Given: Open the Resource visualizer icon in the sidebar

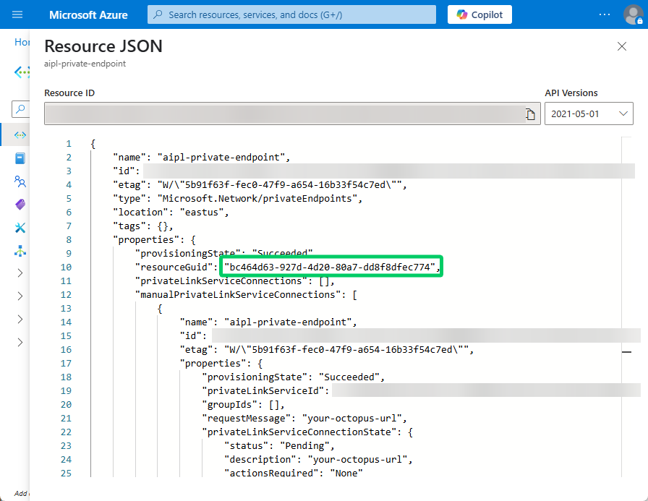Looking at the screenshot, I should tap(20, 251).
